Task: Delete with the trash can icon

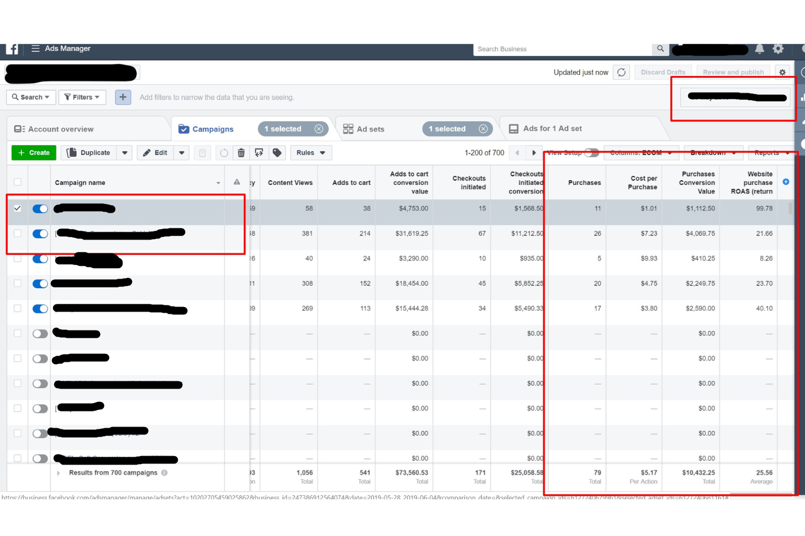Action: (x=241, y=152)
